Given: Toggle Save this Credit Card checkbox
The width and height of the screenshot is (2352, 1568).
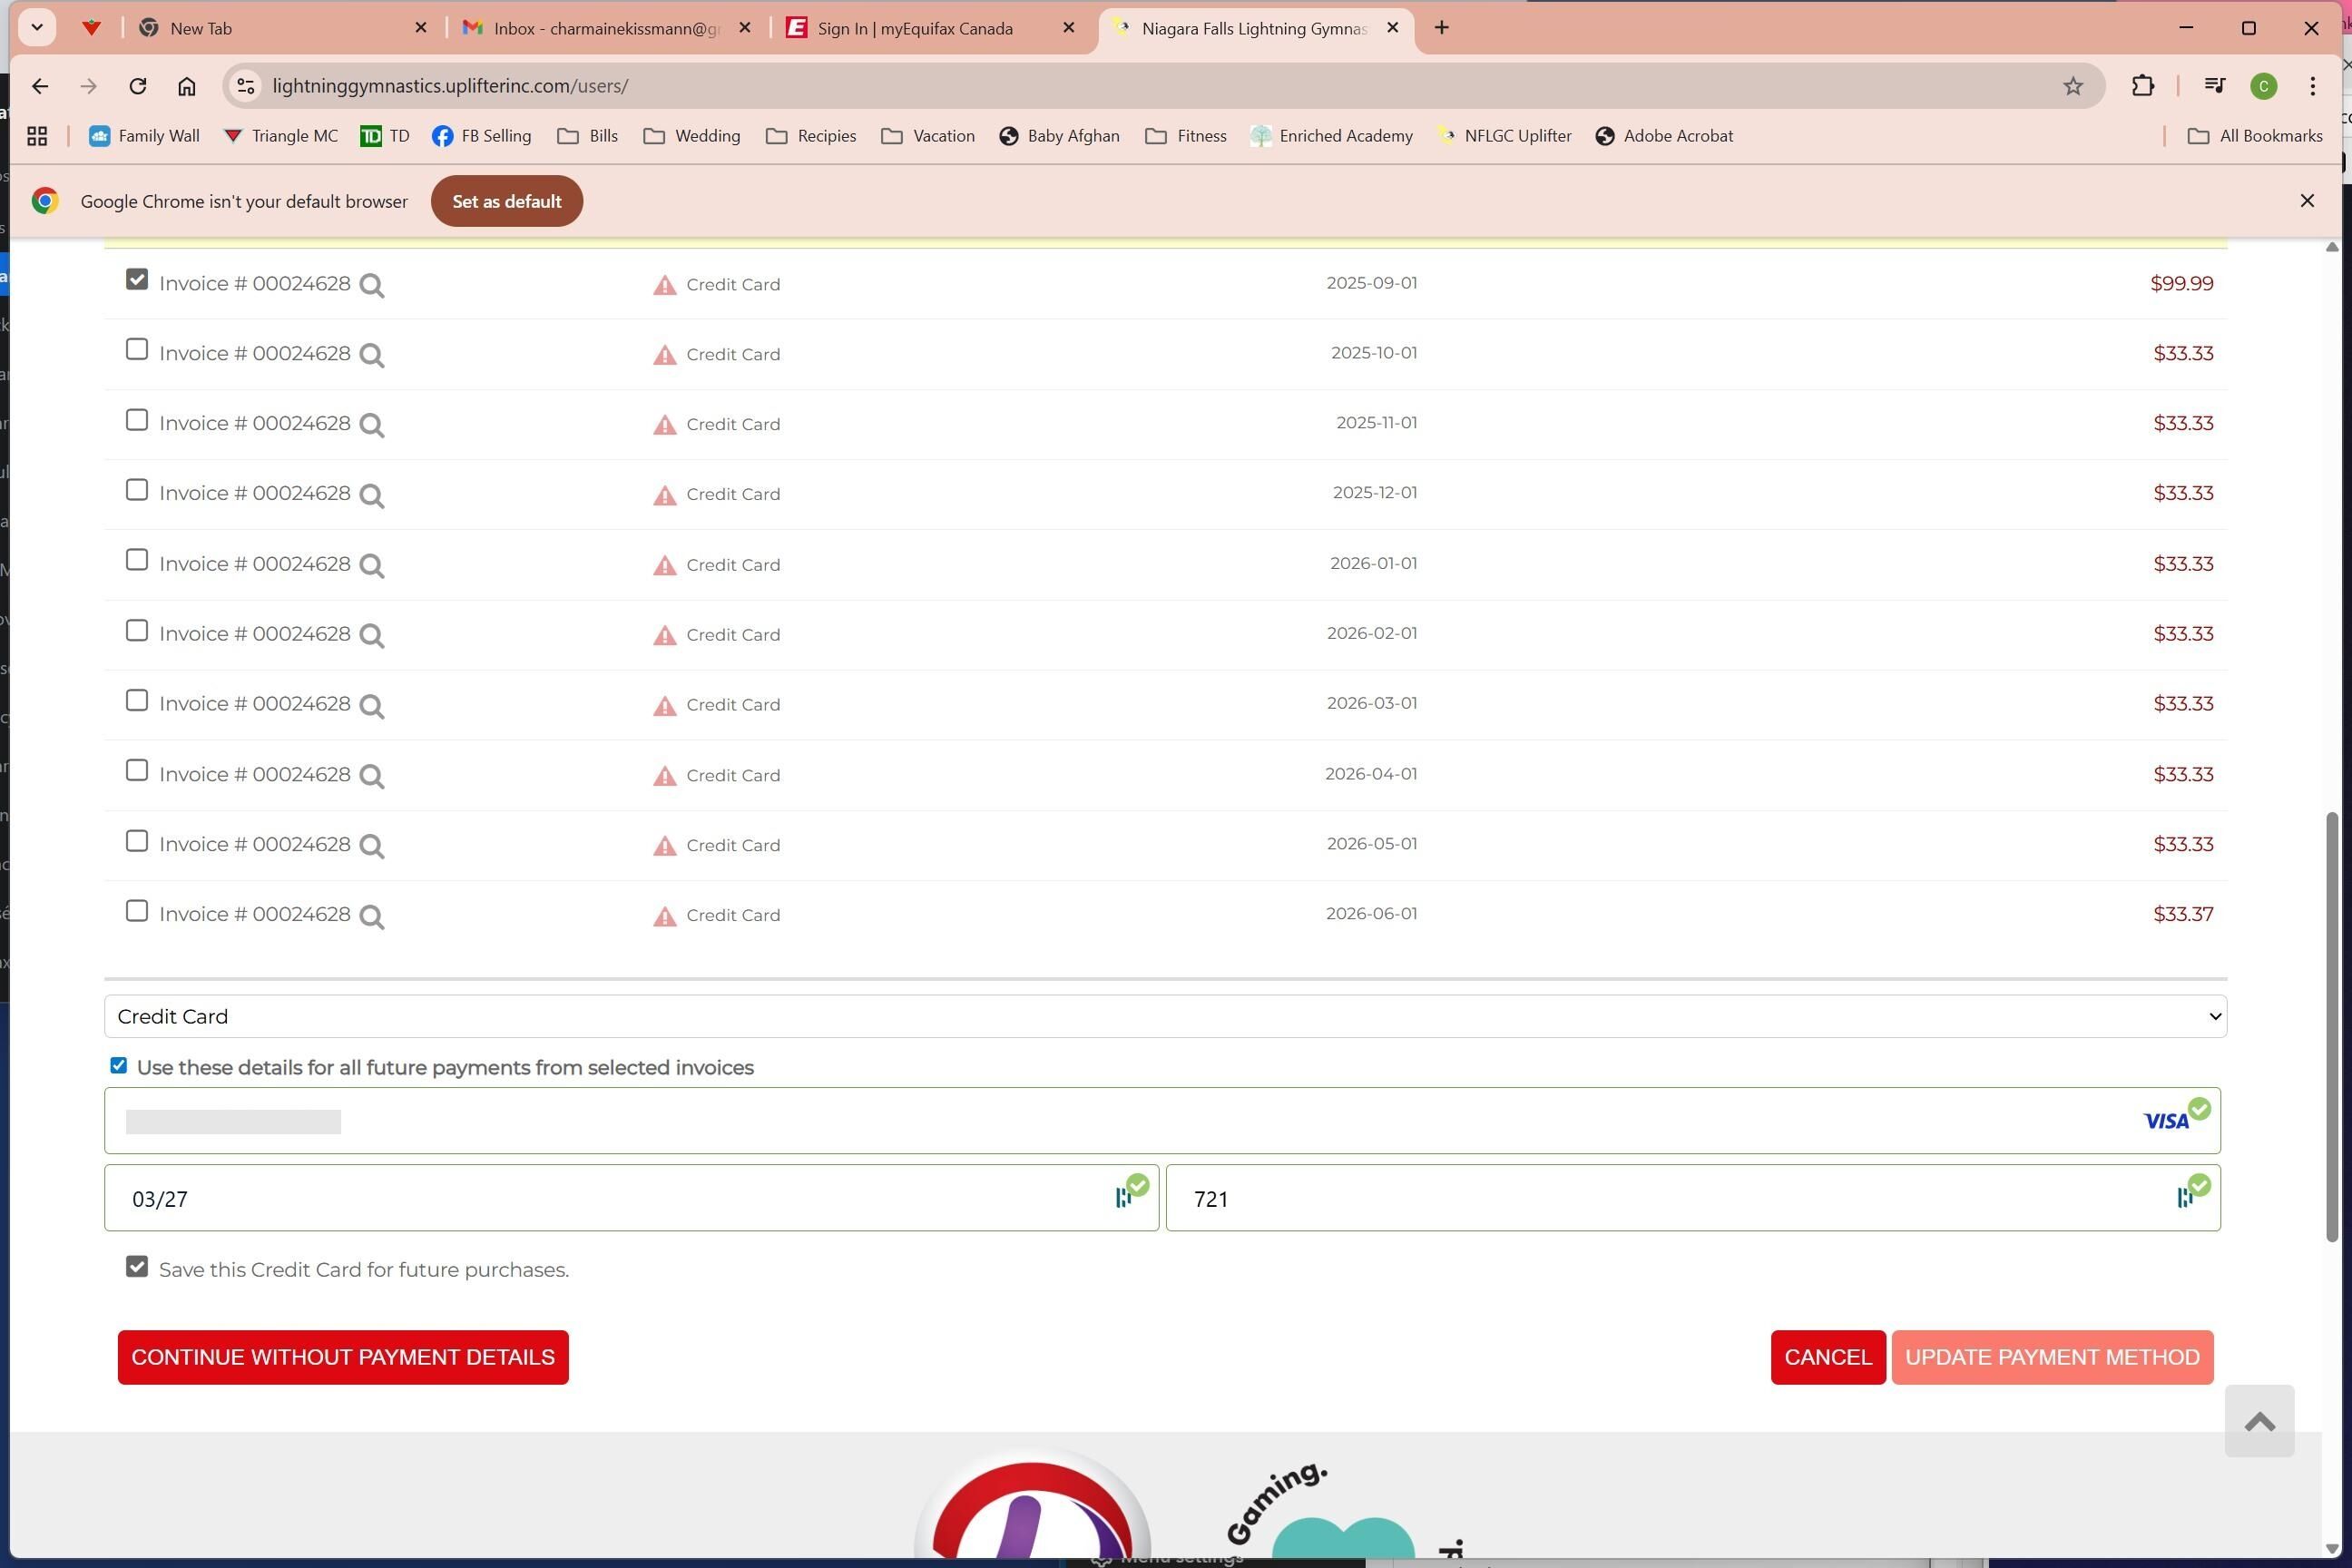Looking at the screenshot, I should 137,1267.
